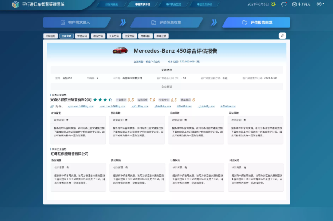Switch to 事前需求评估 top tab
This screenshot has width=333, height=221.
point(142,4)
